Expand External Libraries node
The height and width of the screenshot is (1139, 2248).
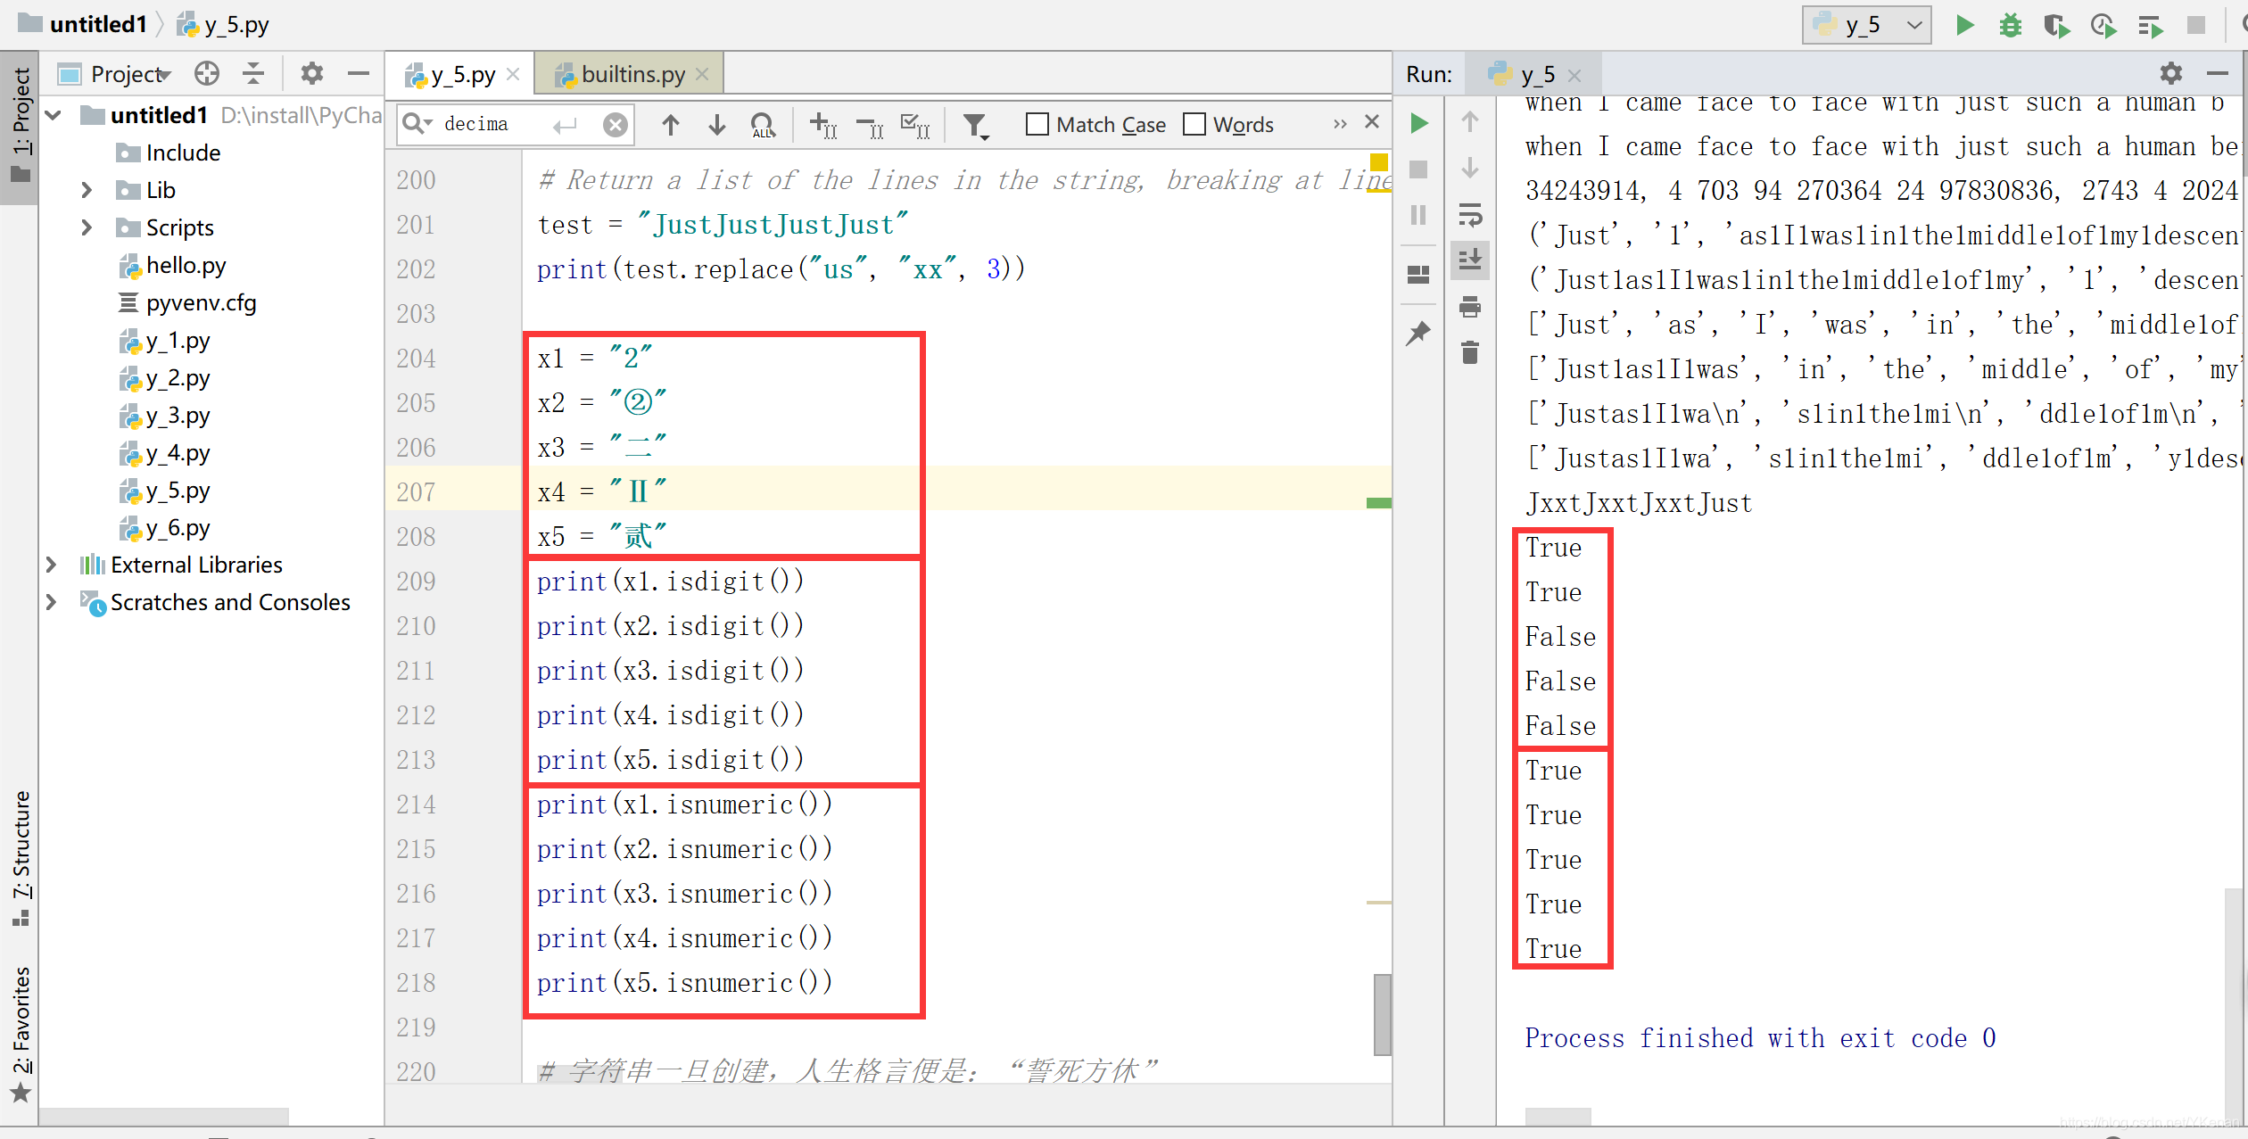click(51, 565)
